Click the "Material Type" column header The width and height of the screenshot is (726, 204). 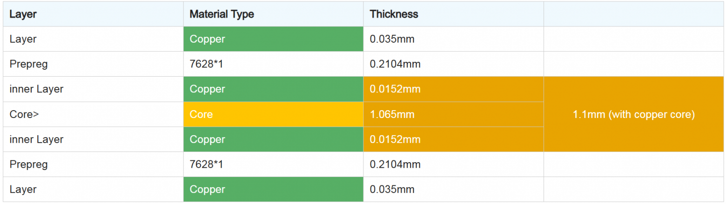pos(222,14)
